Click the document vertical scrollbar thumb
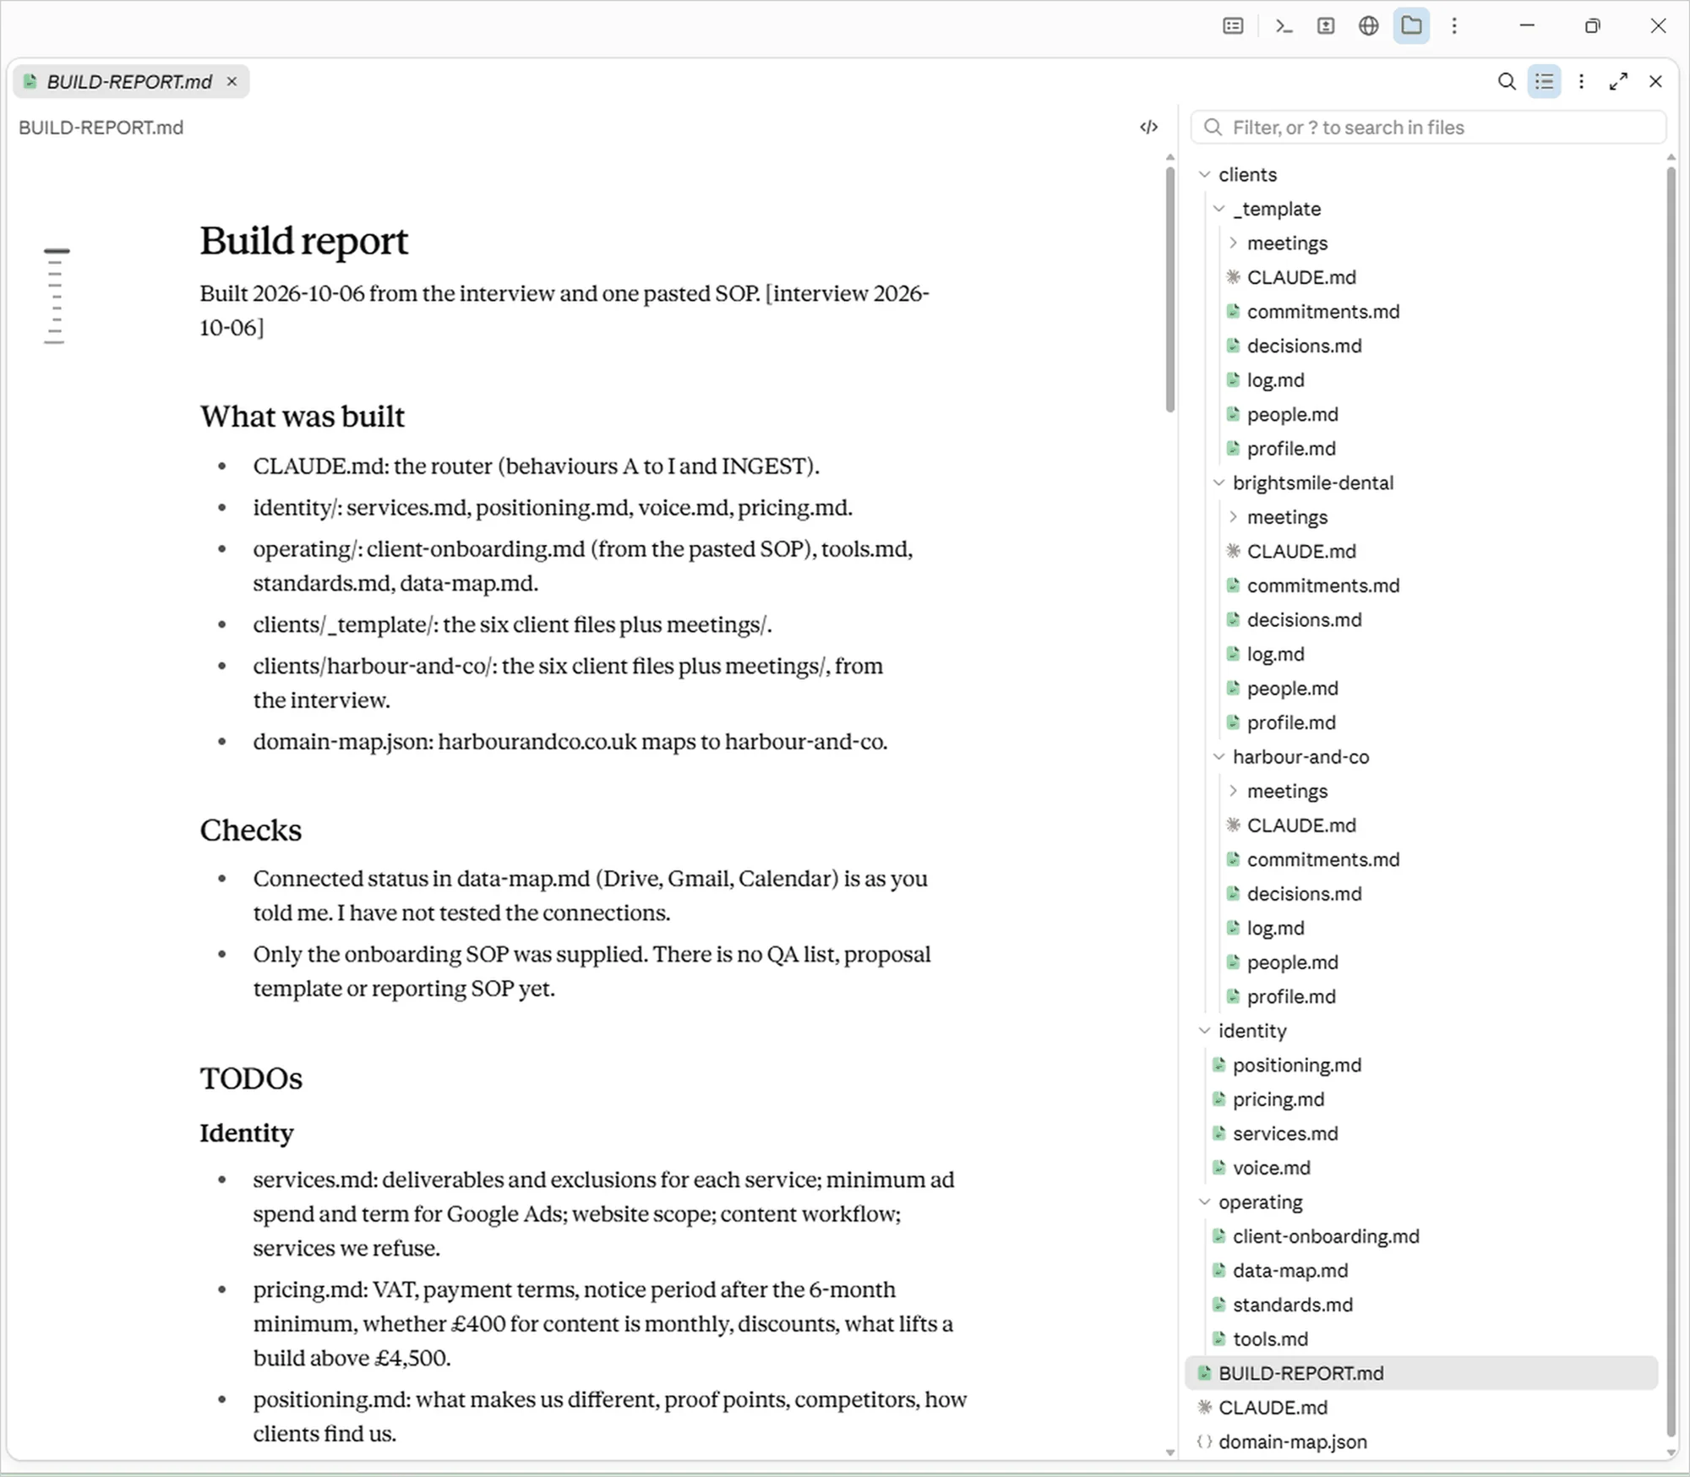 coord(1169,290)
